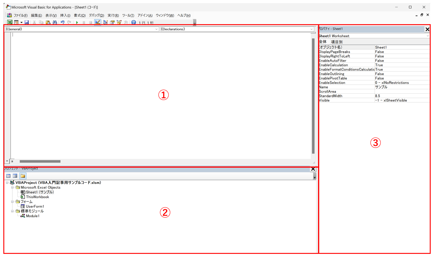Collapse the Microsoft Excel Objects node

(12, 187)
